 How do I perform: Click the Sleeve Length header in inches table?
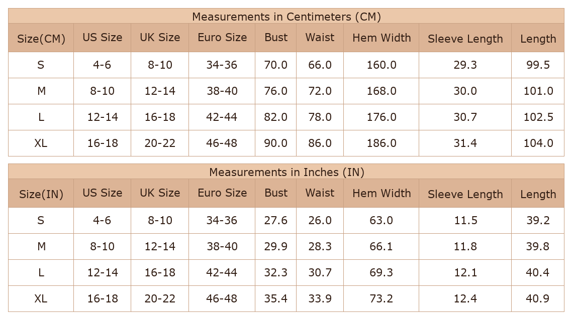pyautogui.click(x=465, y=194)
